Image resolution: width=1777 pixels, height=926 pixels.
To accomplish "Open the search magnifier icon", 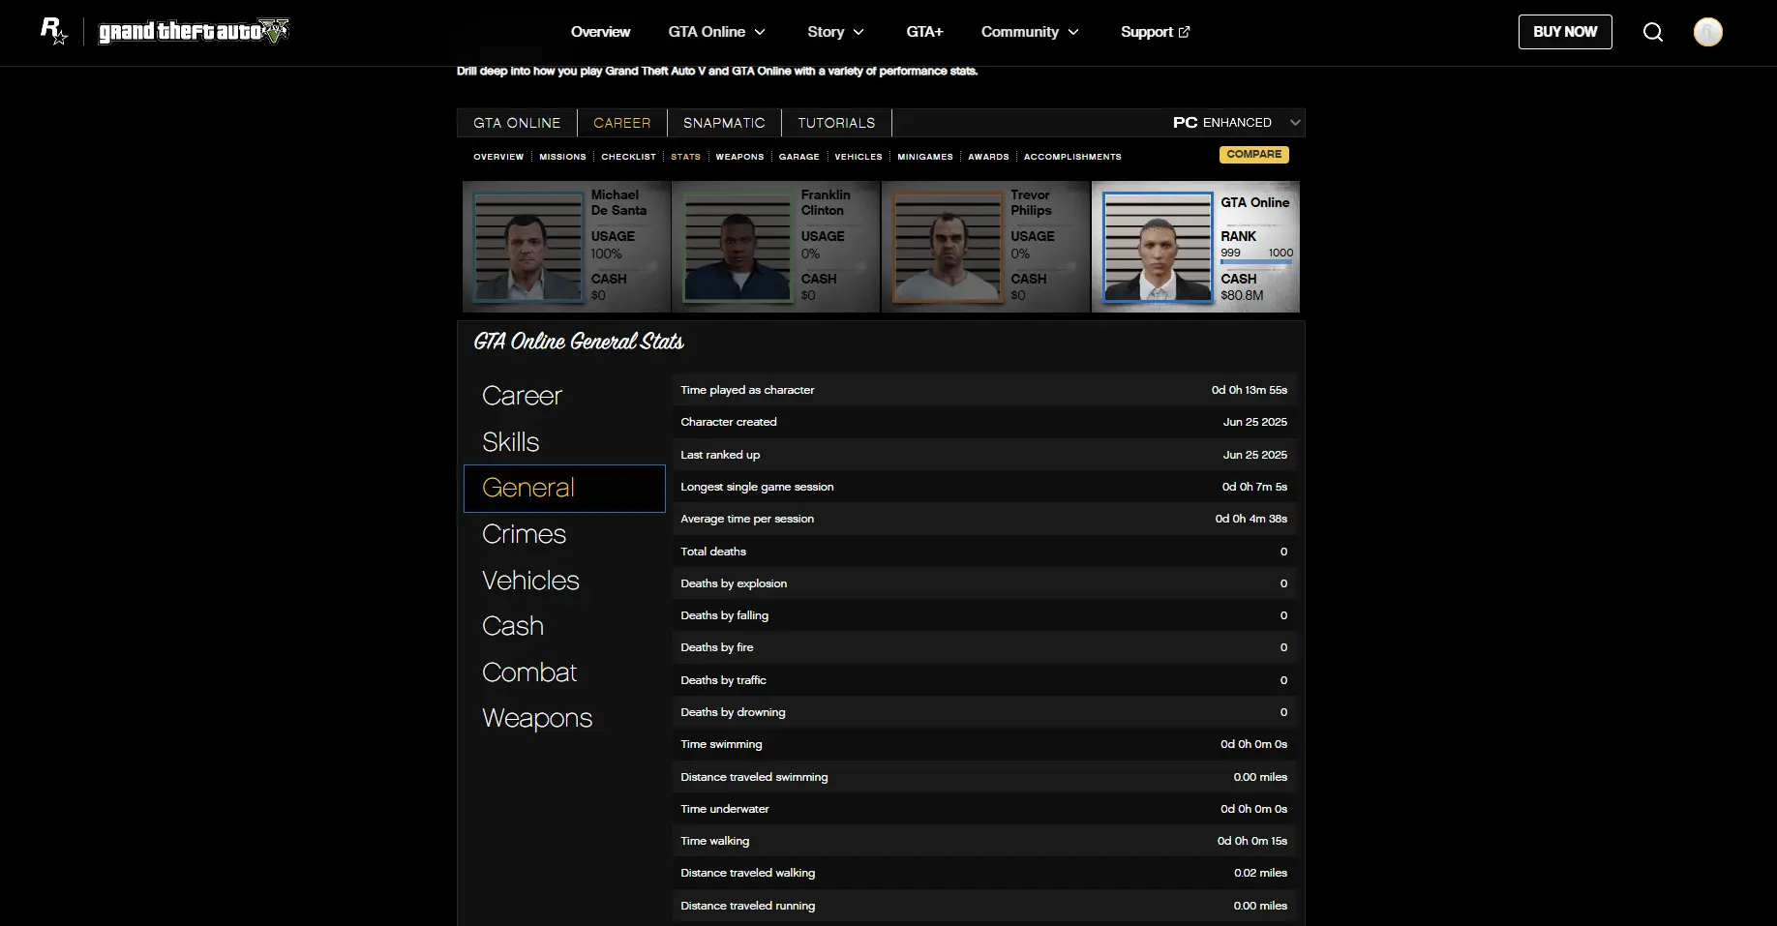I will click(x=1653, y=32).
